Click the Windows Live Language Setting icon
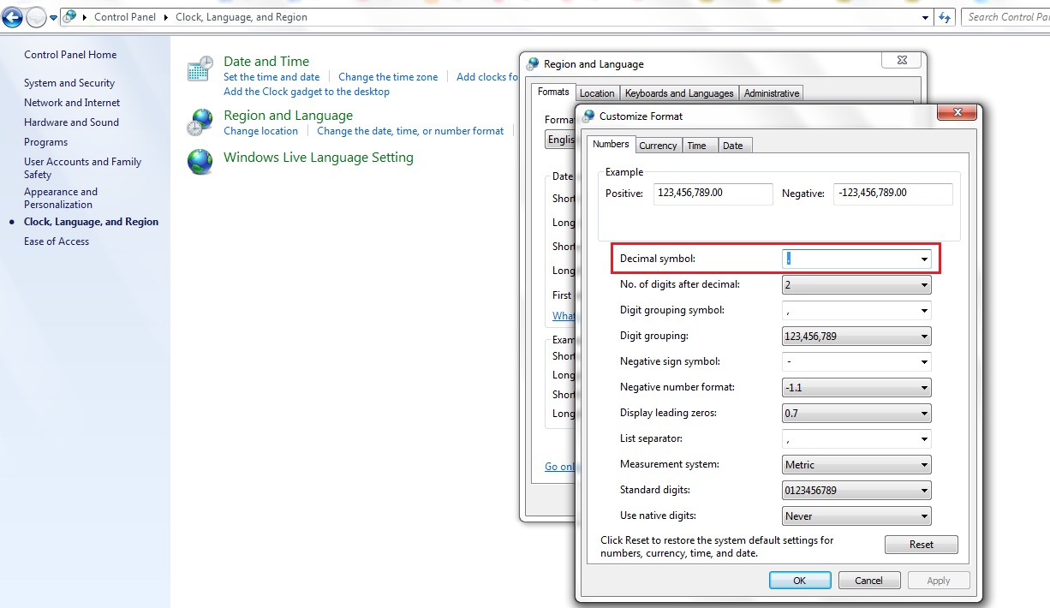The image size is (1050, 608). coord(200,162)
